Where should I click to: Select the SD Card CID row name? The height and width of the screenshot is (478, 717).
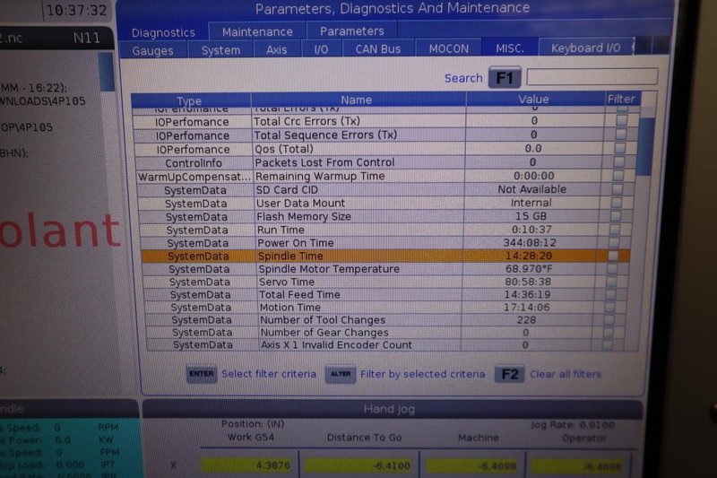287,189
